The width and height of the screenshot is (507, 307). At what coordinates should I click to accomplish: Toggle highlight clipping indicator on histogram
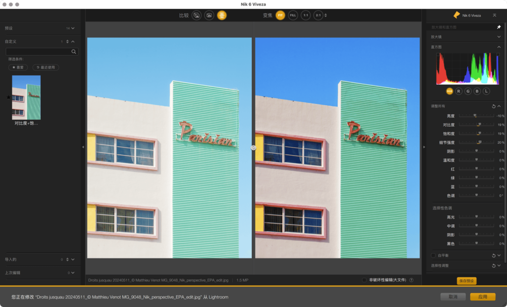coord(498,54)
